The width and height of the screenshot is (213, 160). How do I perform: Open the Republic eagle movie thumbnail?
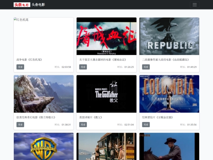[169, 36]
